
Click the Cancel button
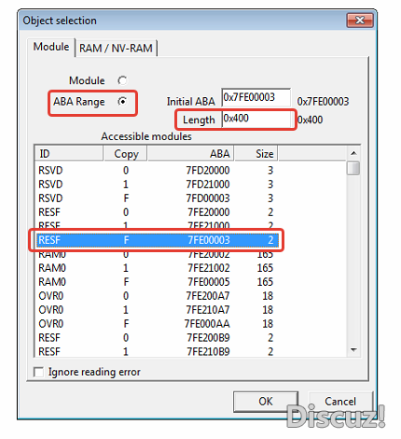tap(340, 402)
